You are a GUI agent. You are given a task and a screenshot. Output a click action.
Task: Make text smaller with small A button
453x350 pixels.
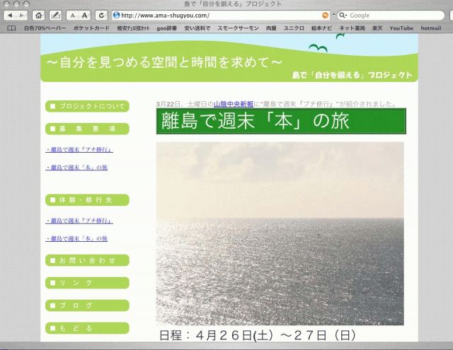[x=72, y=15]
